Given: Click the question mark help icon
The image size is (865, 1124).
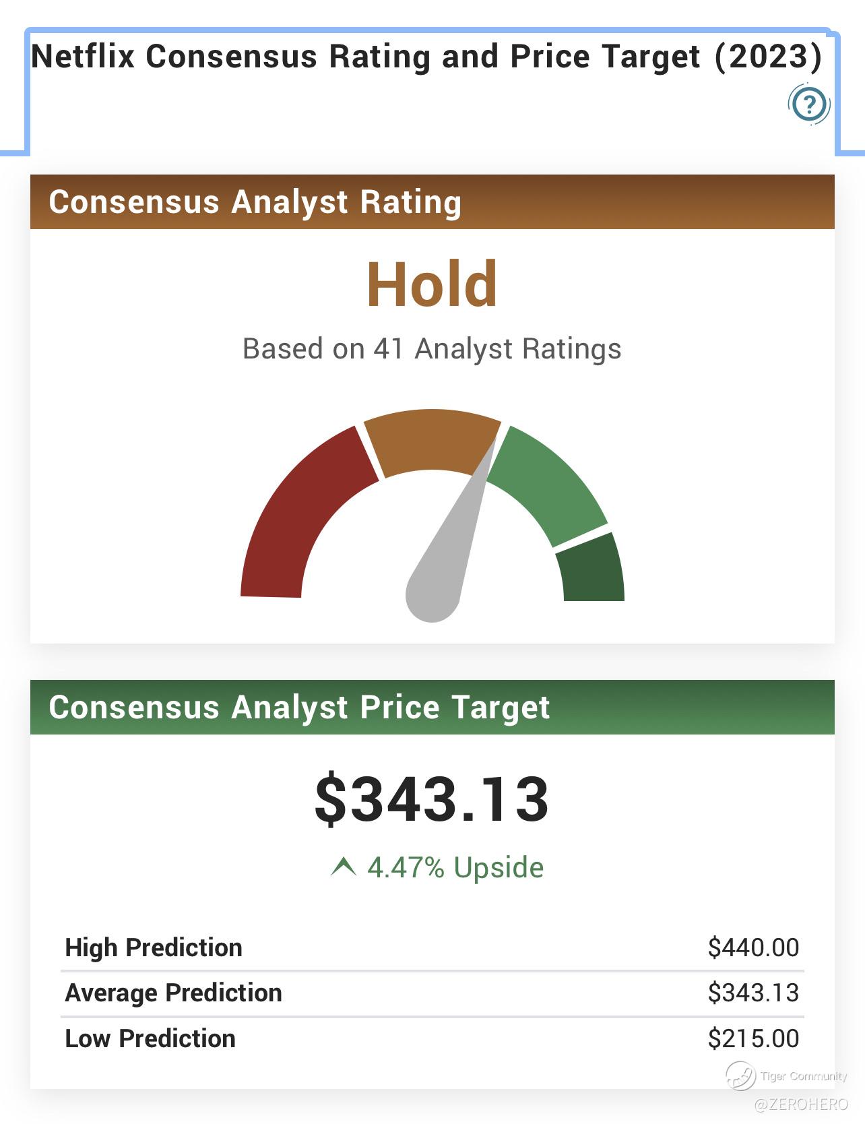Looking at the screenshot, I should [x=809, y=104].
